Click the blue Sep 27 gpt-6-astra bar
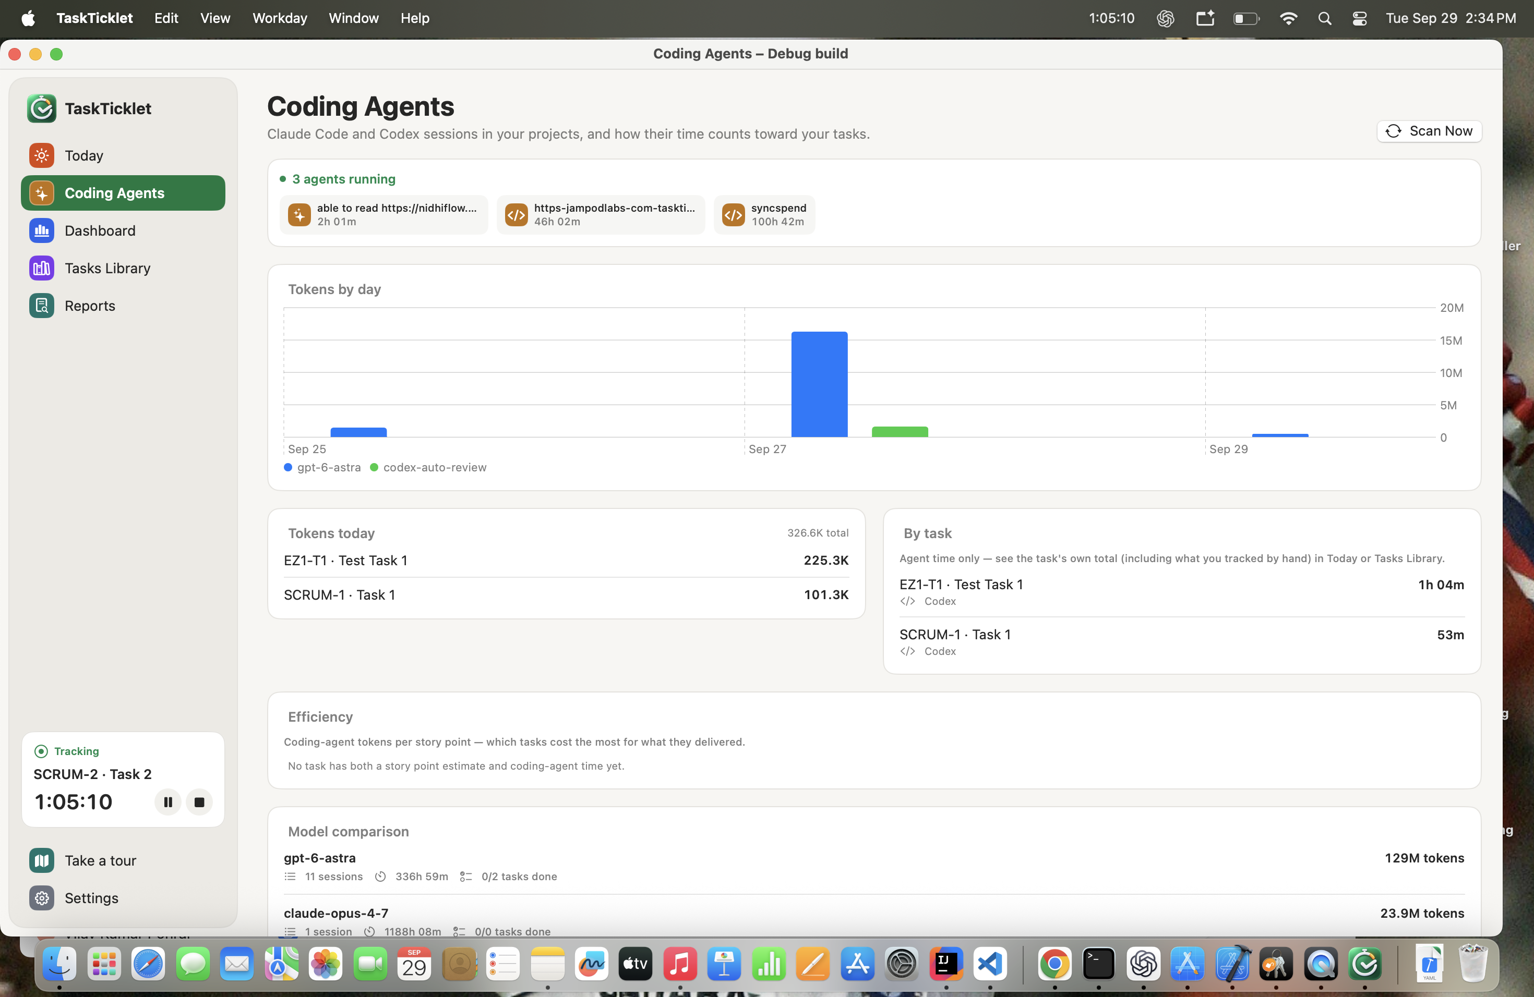The width and height of the screenshot is (1534, 997). (819, 384)
